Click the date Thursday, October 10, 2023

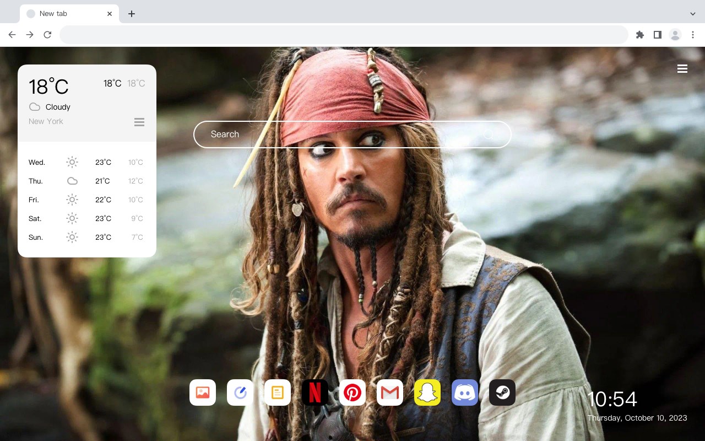[x=637, y=418]
